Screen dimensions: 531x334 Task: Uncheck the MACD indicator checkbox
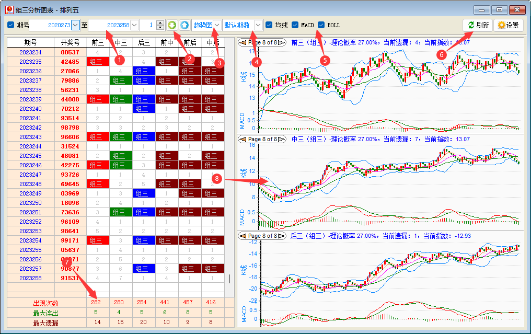coord(295,25)
